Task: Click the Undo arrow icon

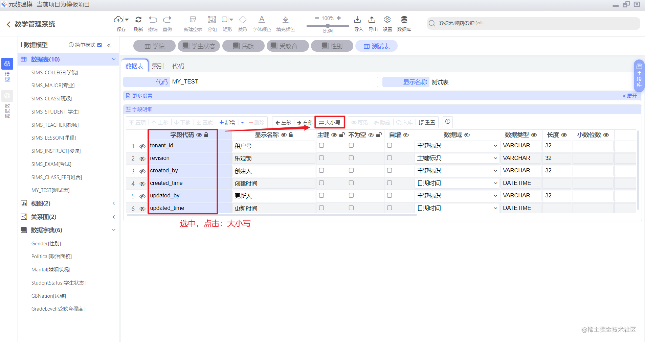Action: coord(153,20)
